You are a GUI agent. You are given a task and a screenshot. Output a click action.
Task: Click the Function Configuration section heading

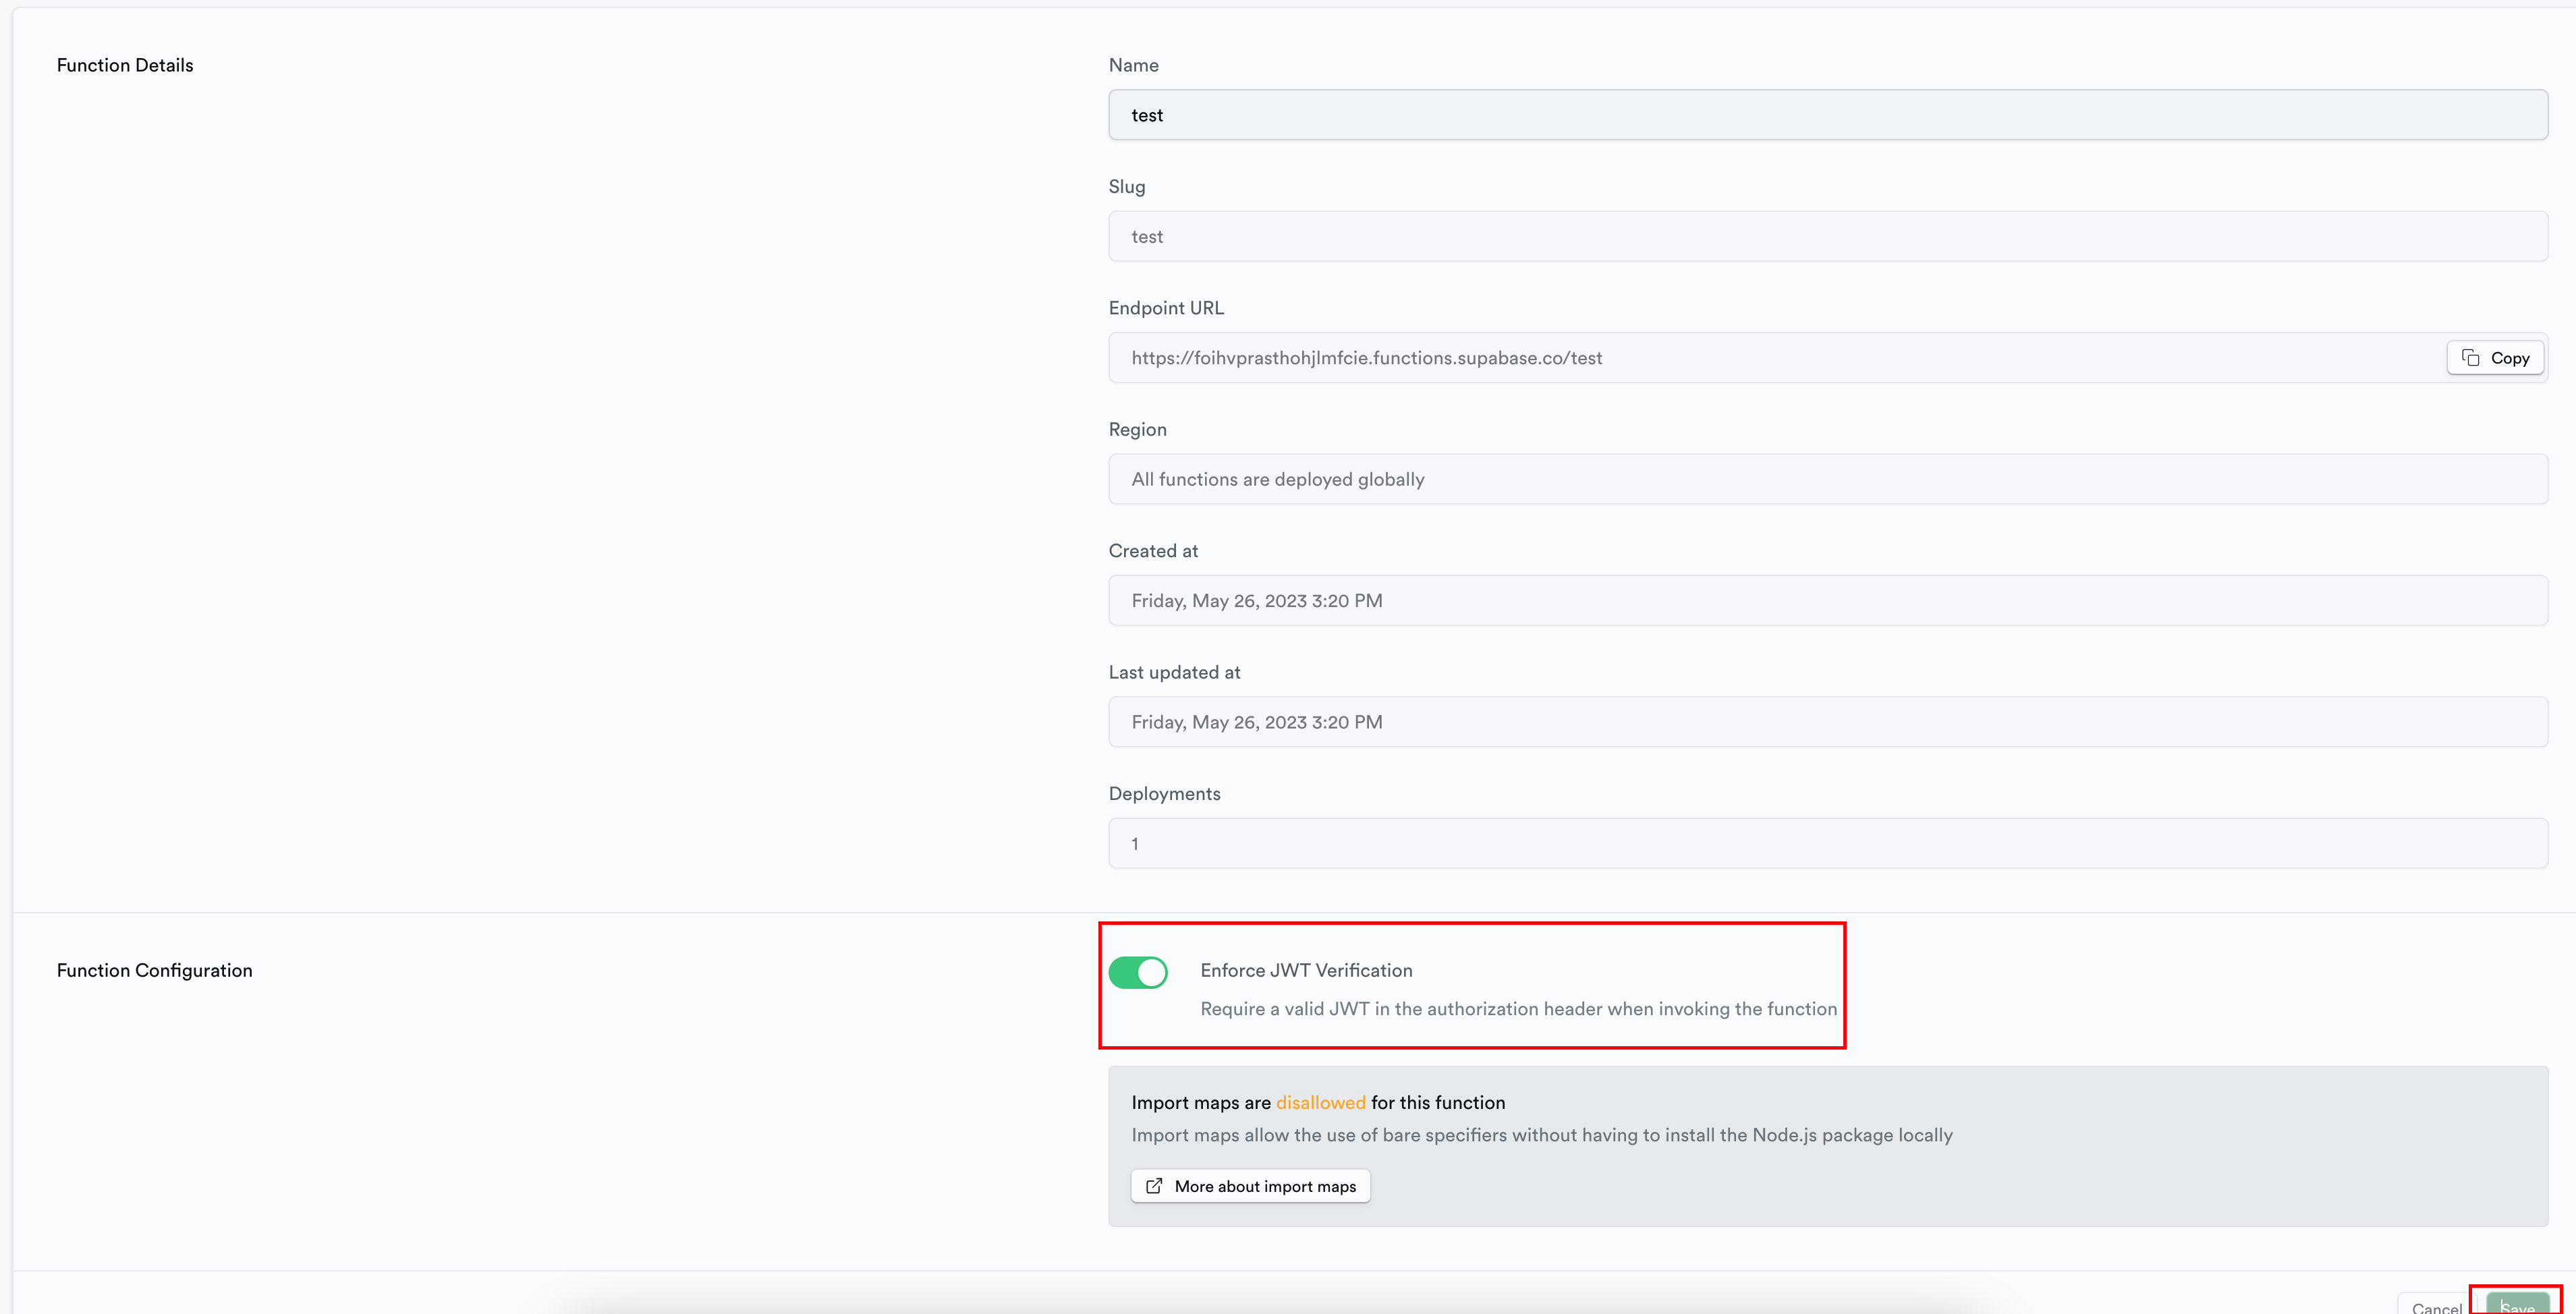154,970
